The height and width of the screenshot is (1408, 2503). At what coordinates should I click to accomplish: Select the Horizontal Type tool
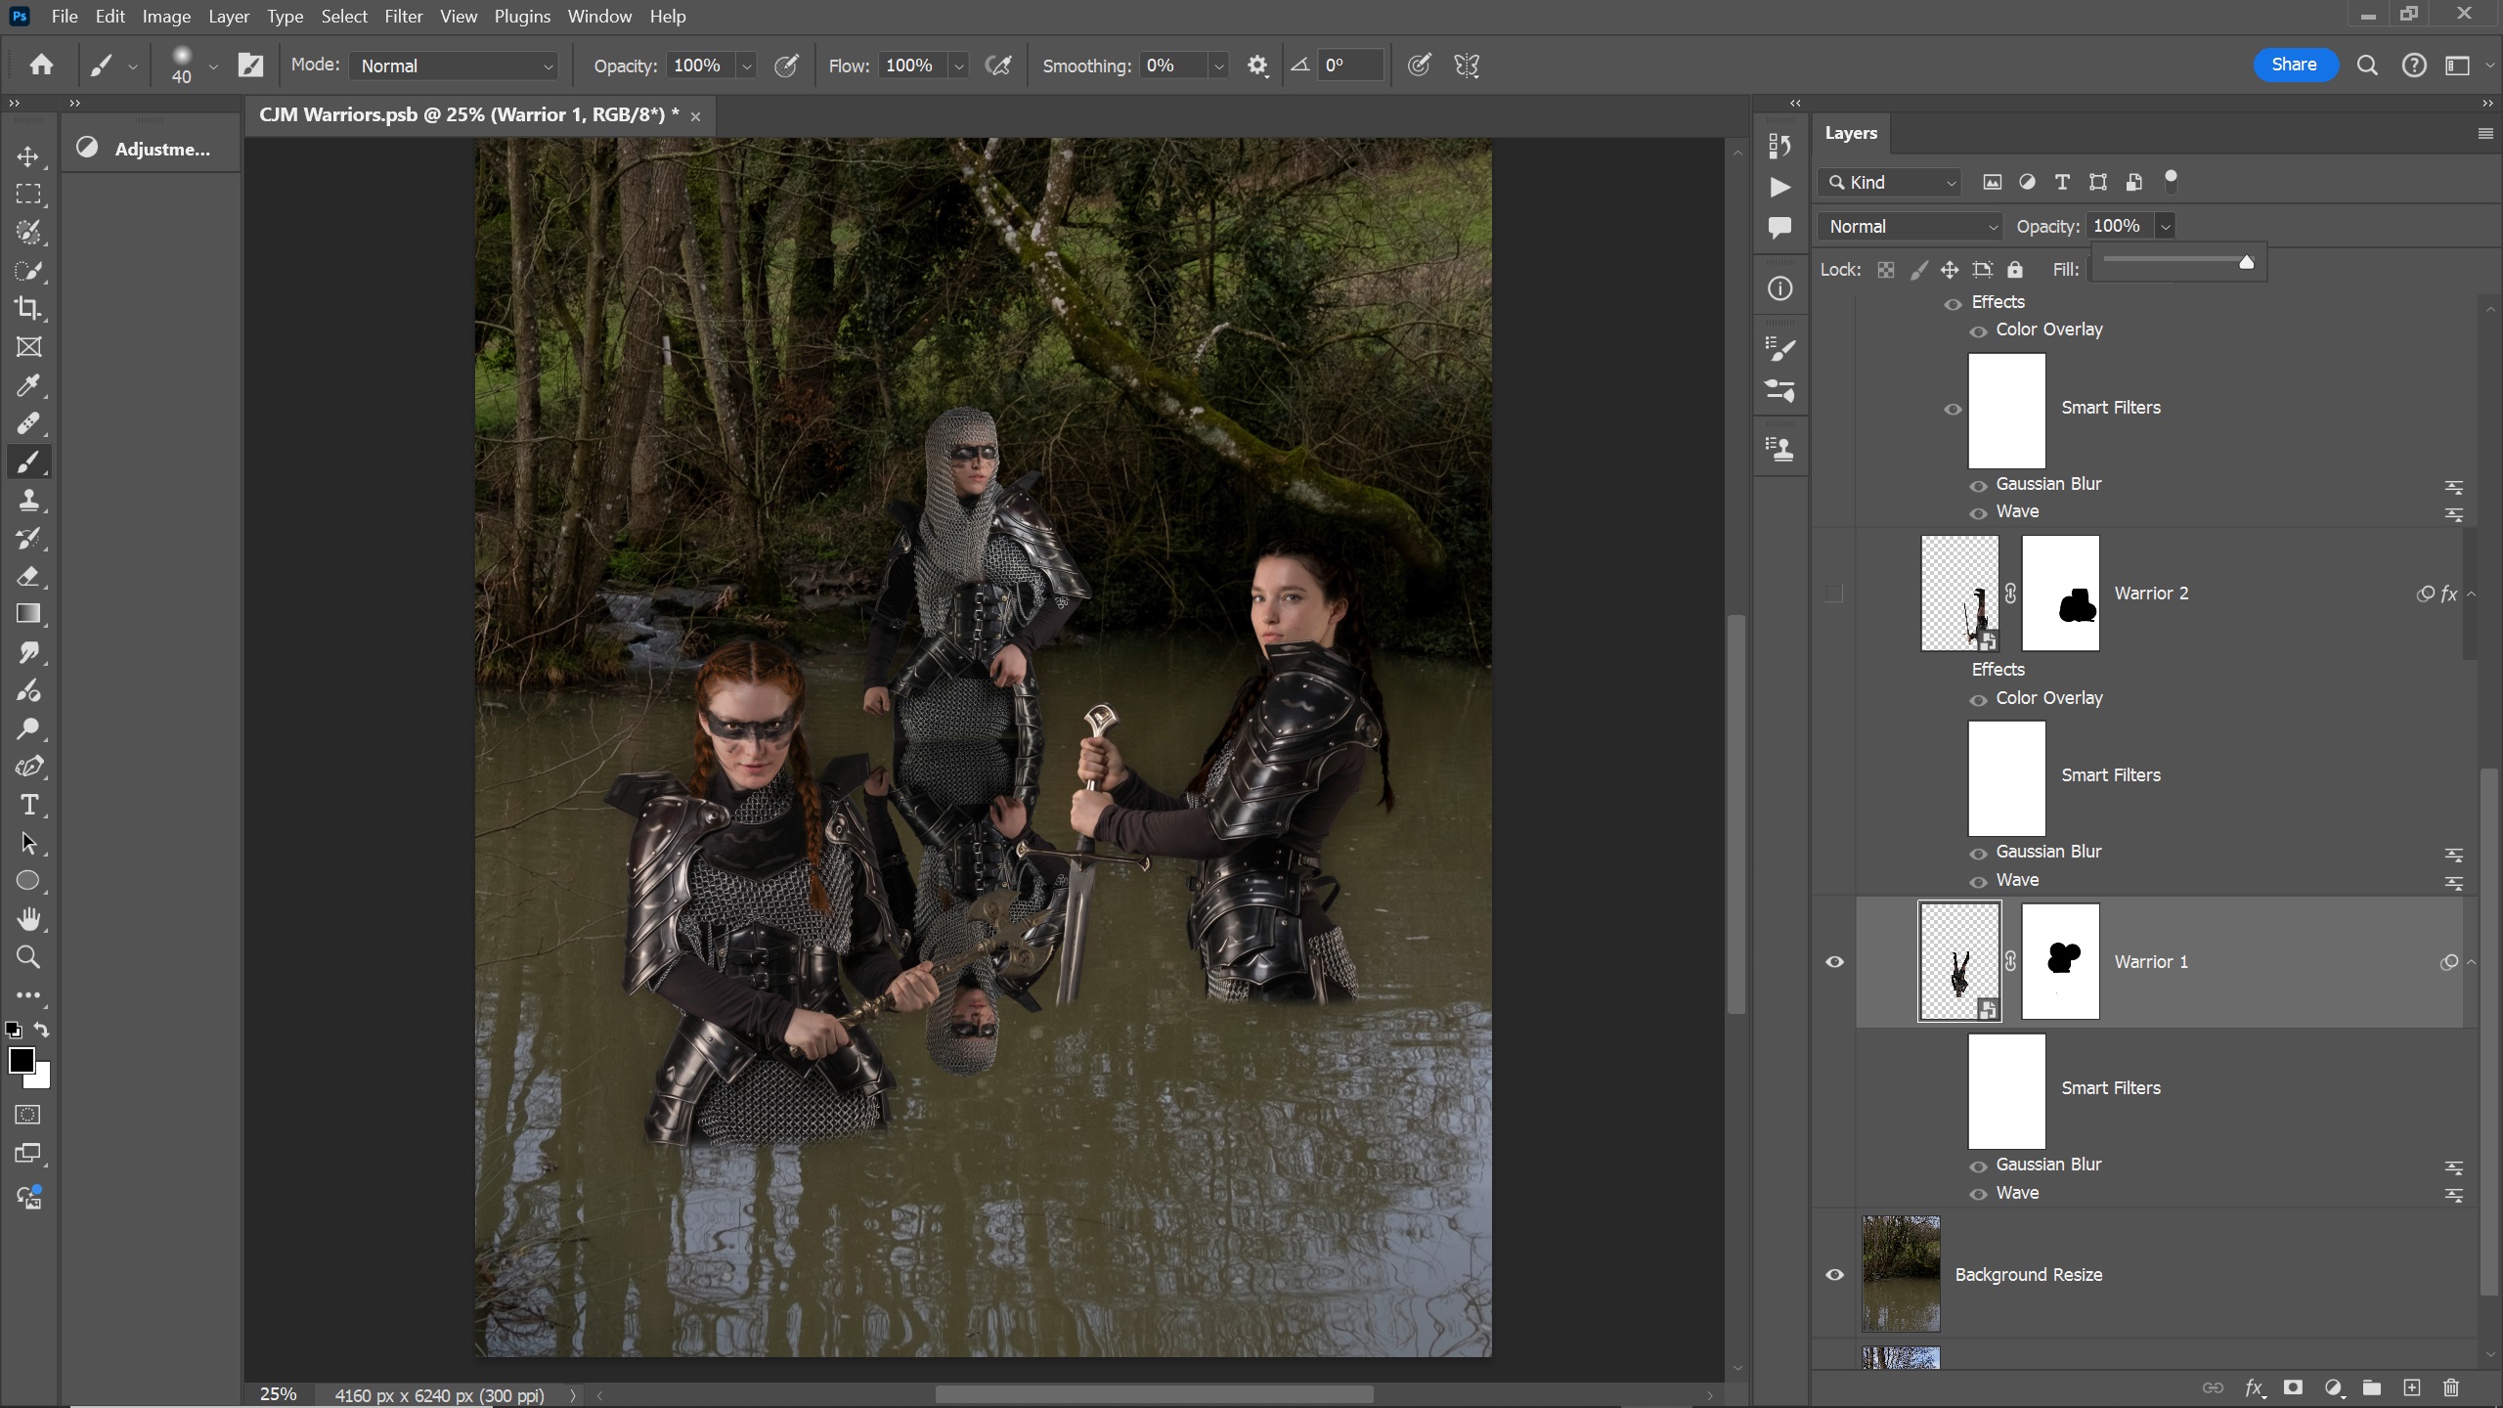pyautogui.click(x=28, y=805)
